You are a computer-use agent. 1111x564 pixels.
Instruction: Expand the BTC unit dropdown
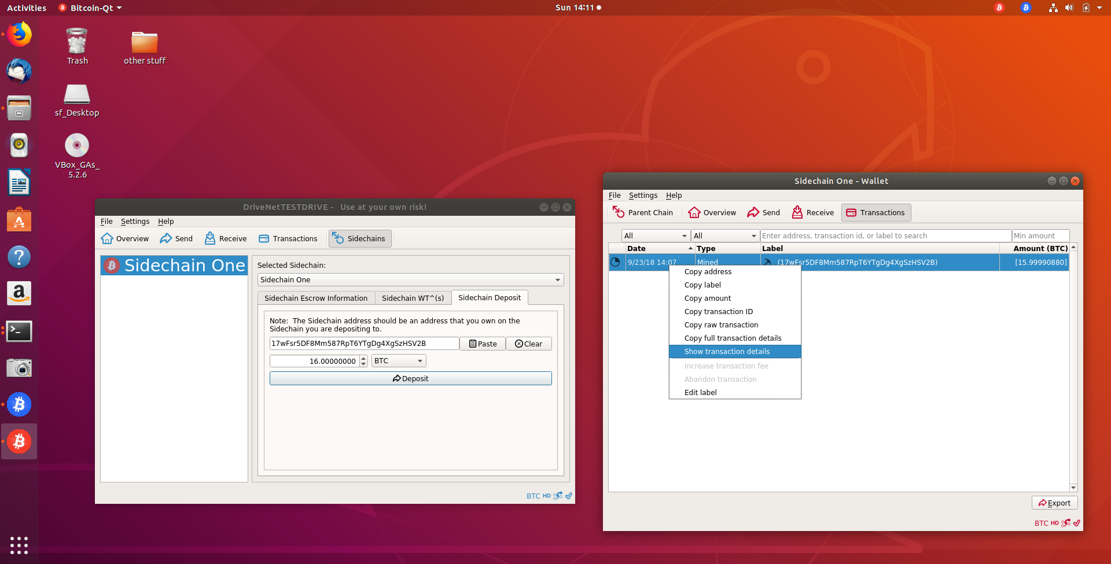(x=399, y=360)
